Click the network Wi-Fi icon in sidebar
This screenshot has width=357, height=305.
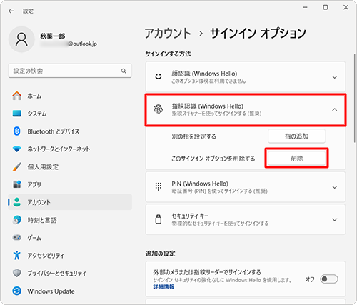pos(17,149)
